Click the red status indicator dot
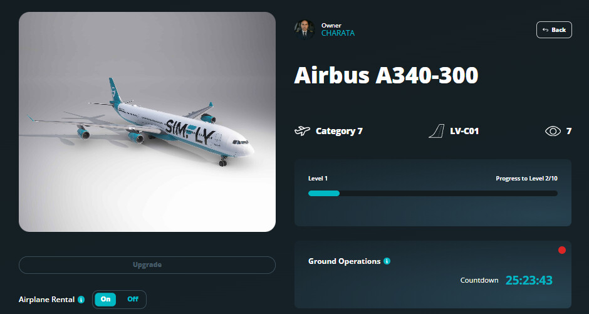 (x=561, y=251)
